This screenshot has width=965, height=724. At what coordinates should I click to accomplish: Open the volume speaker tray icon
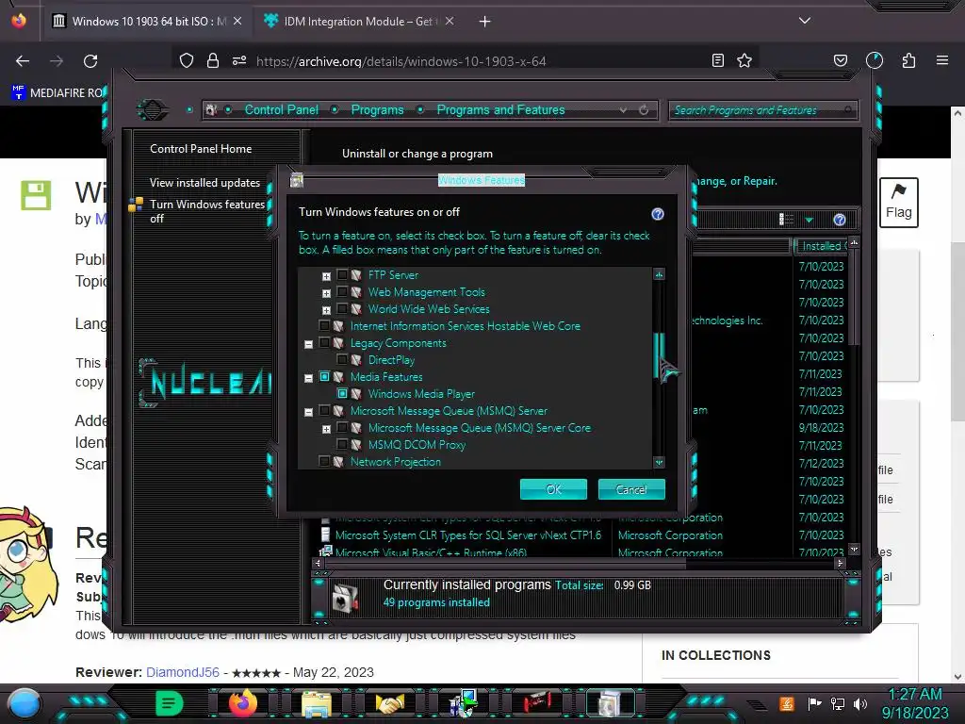(860, 703)
